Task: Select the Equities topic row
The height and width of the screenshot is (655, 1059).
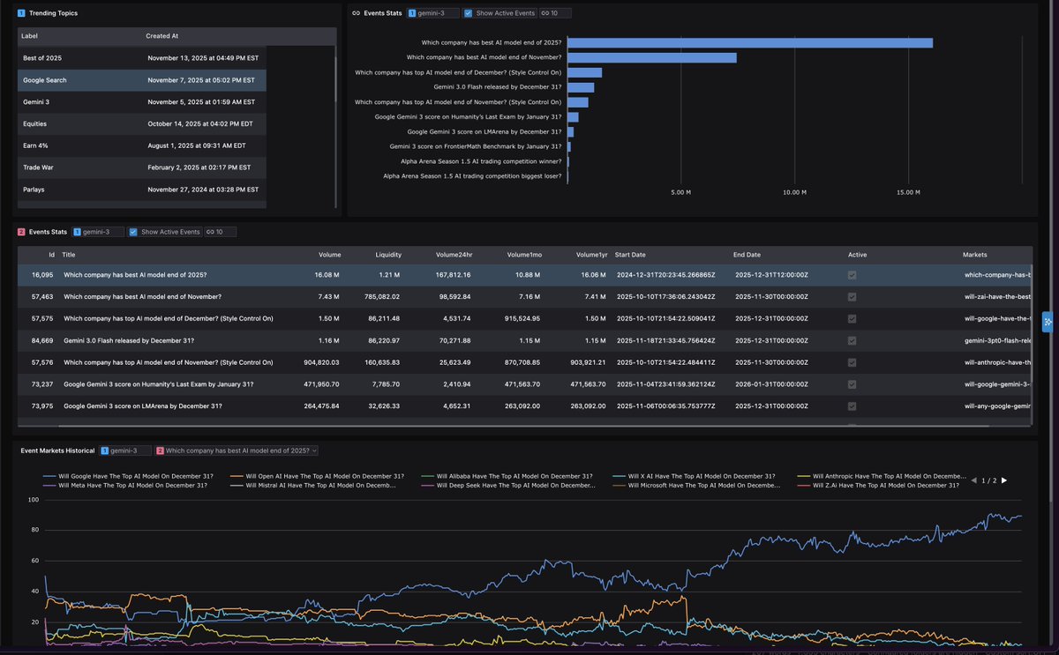Action: click(141, 123)
